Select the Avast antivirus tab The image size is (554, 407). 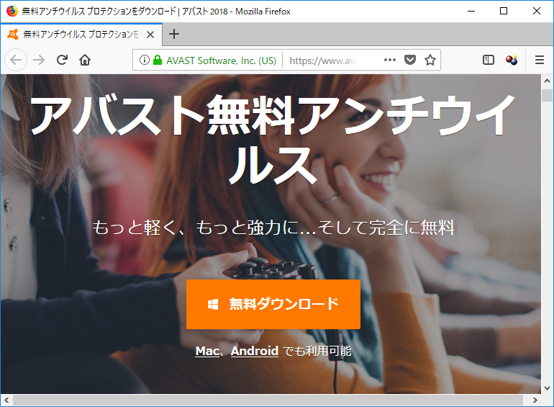pyautogui.click(x=81, y=35)
